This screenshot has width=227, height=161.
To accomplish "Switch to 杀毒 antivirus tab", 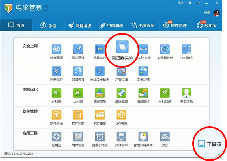I will click(x=48, y=25).
